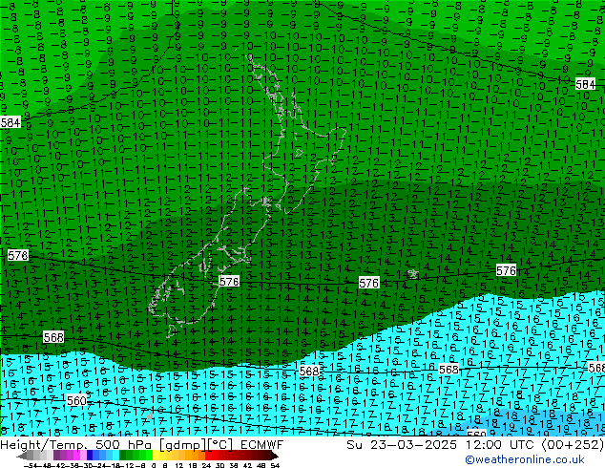The width and height of the screenshot is (605, 468).
Task: Click the magenta swatch in the color scale
Action: point(76,456)
